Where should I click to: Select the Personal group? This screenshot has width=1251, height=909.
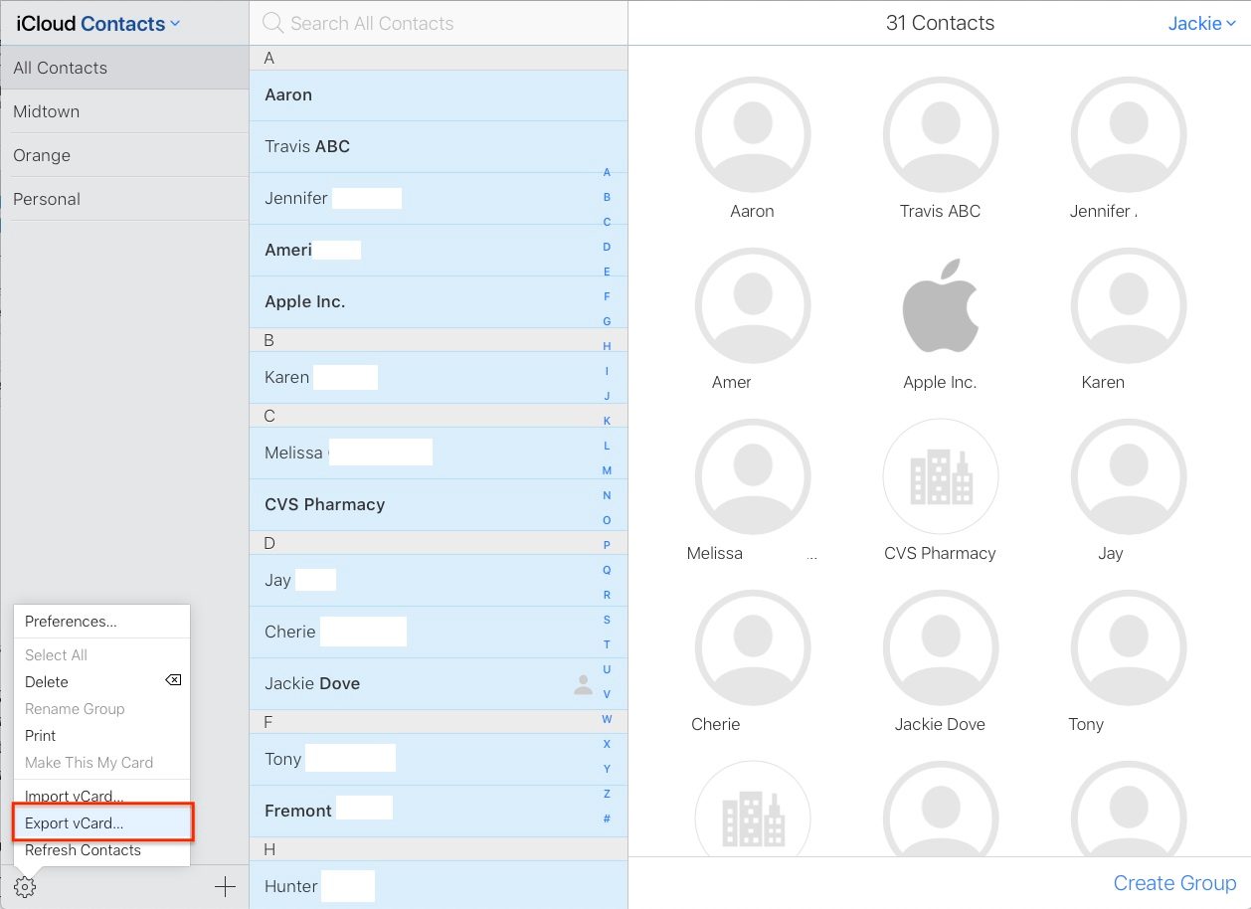tap(124, 199)
